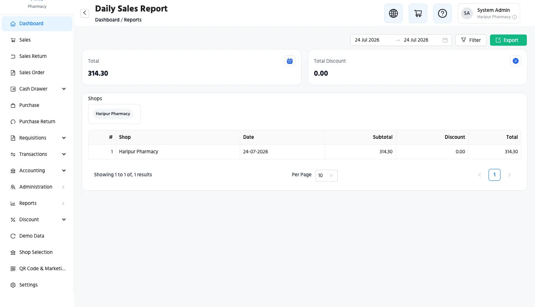Image resolution: width=535 pixels, height=307 pixels.
Task: Click the Demo Data refresh icon
Action: point(13,236)
